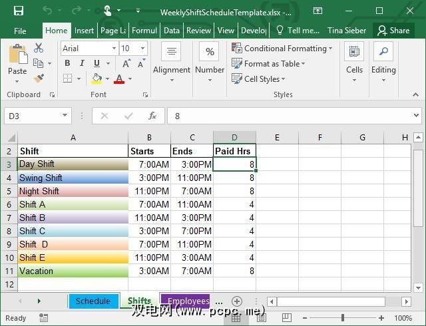Click the Ribbon Display Options icon
This screenshot has width=426, height=326.
(x=318, y=11)
